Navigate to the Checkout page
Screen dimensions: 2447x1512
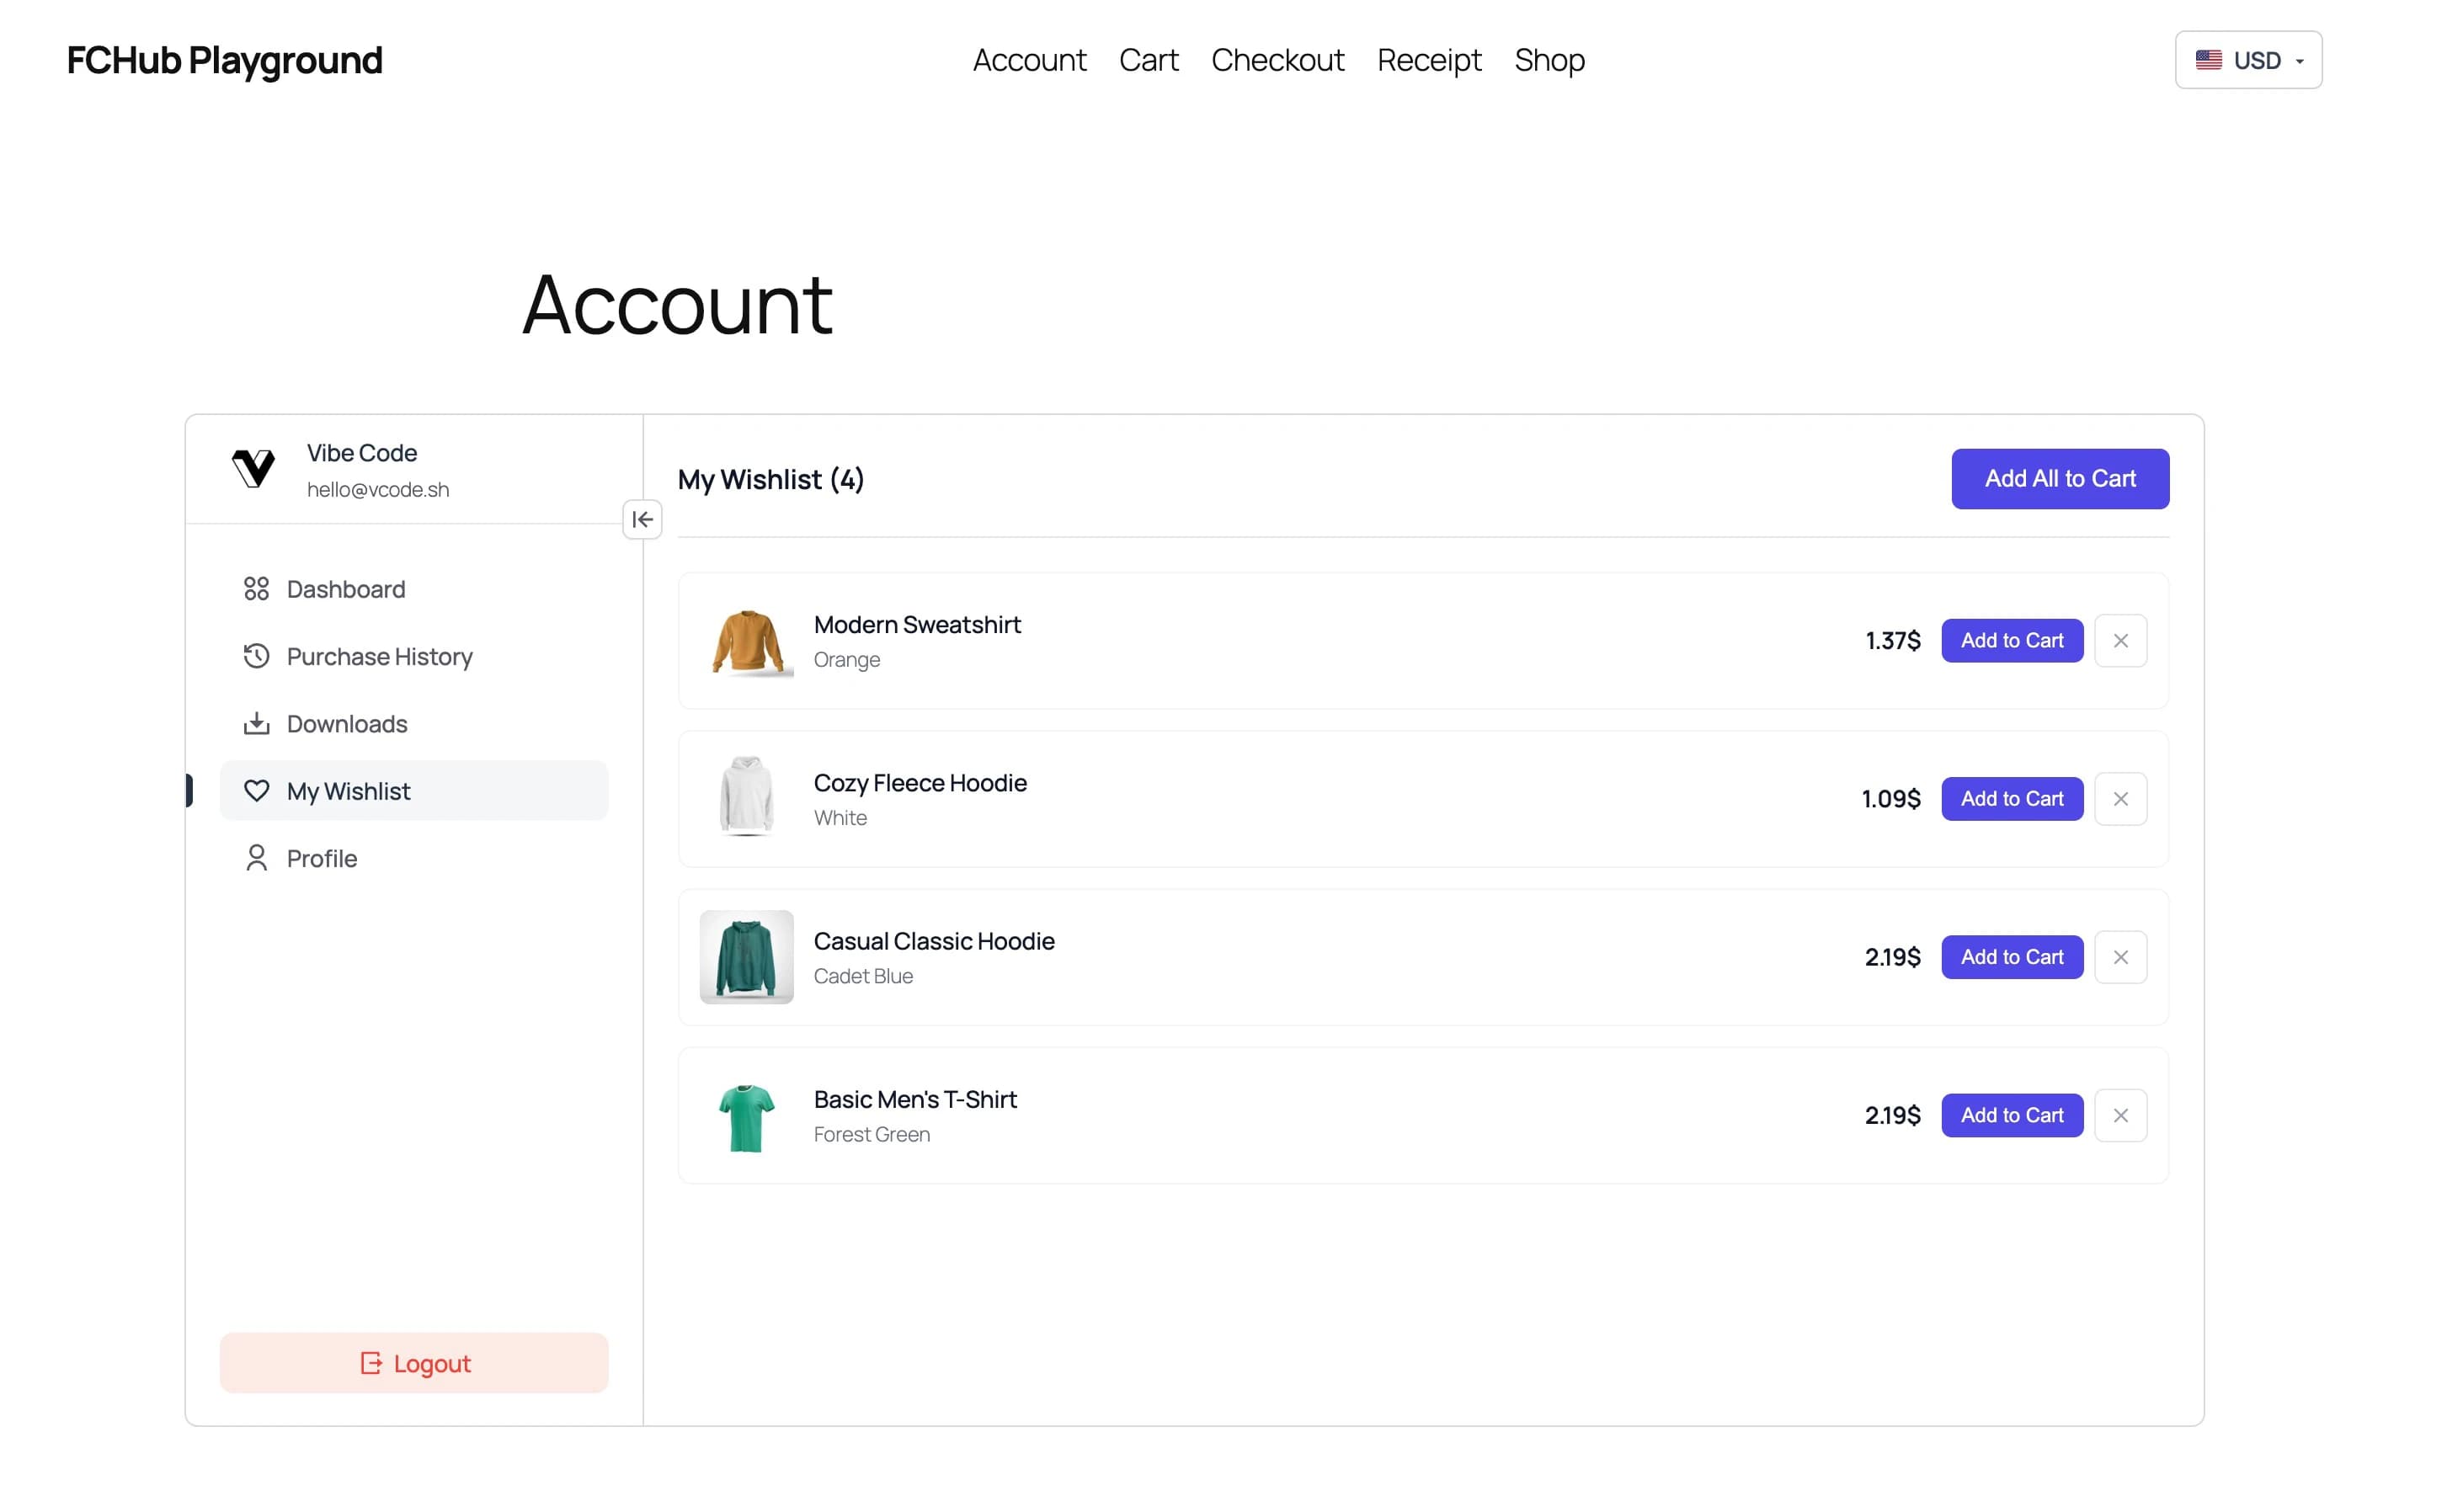pos(1277,60)
